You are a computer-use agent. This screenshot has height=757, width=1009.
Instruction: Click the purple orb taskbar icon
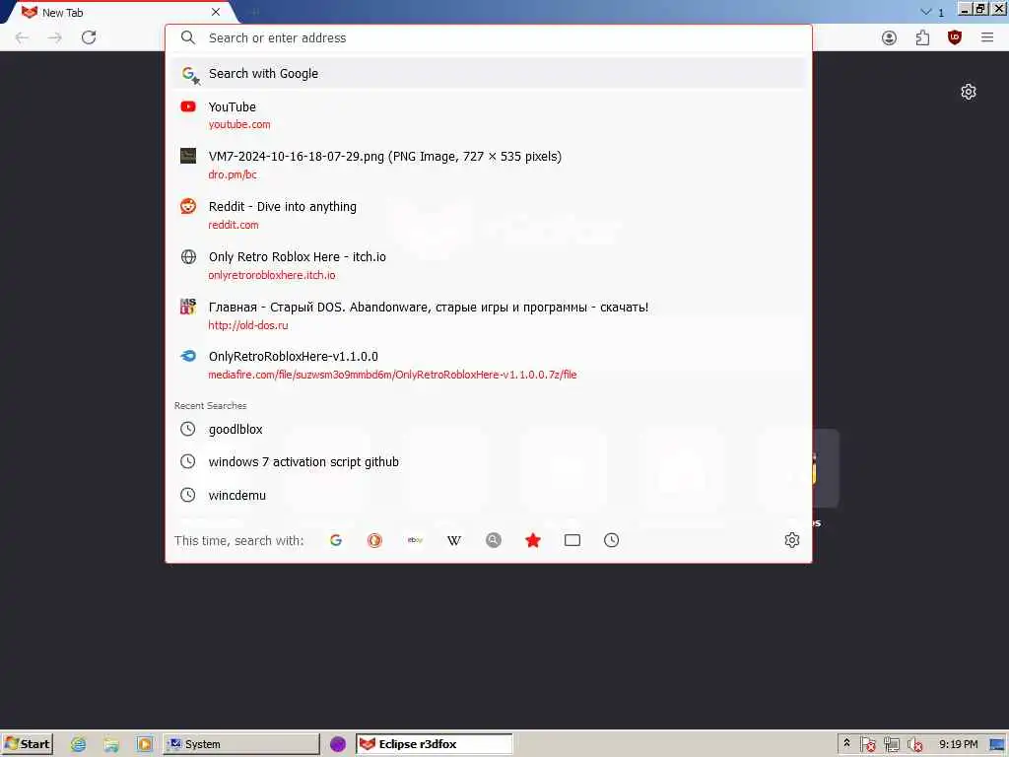(338, 744)
